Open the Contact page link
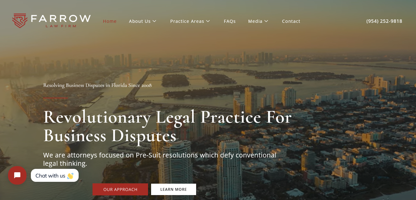The width and height of the screenshot is (416, 200). [291, 21]
